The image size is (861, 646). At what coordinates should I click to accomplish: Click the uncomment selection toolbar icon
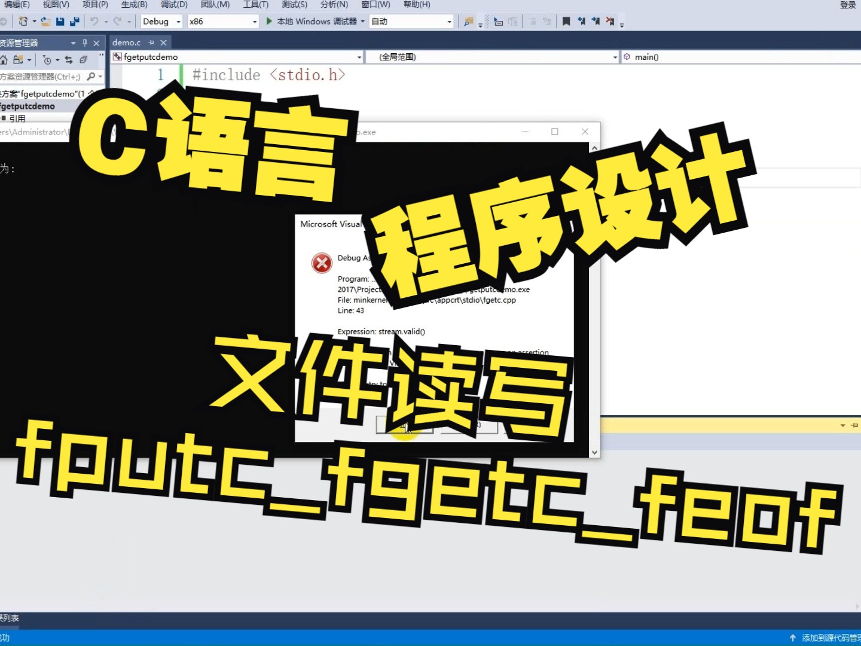point(546,22)
